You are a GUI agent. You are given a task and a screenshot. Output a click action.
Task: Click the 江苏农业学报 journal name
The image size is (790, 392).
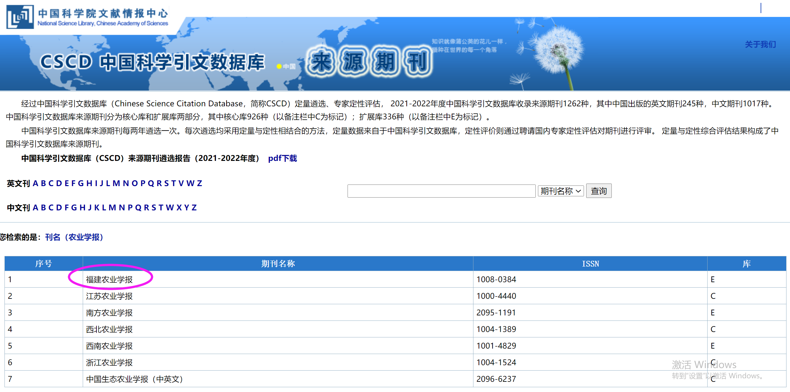[x=109, y=296]
